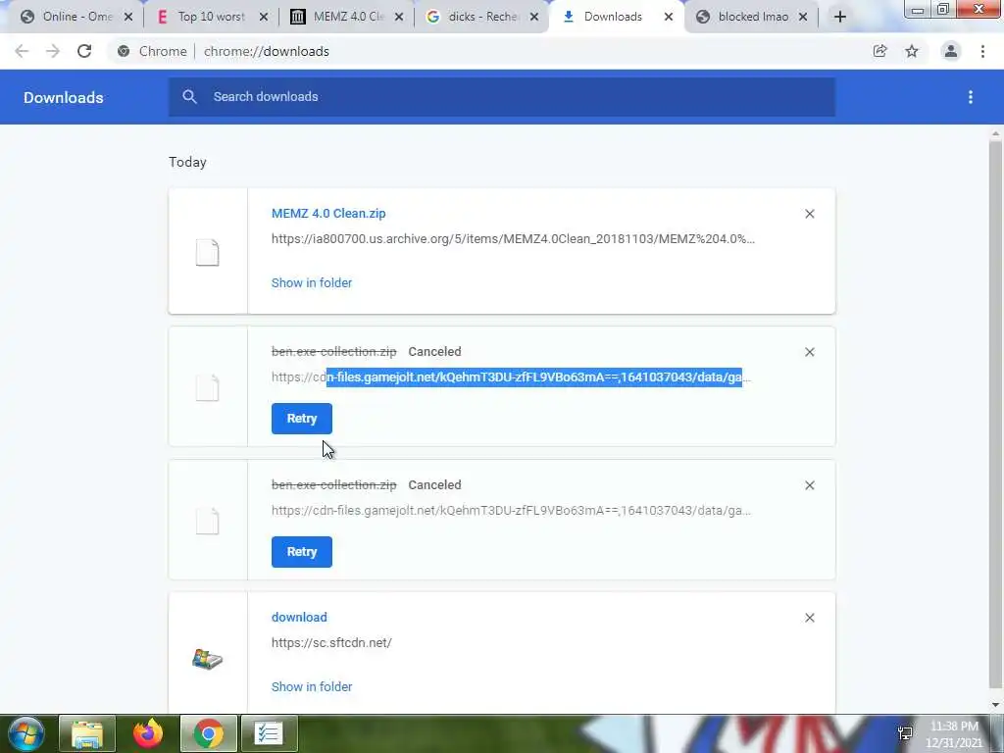Remove first canceled ben.exe-collection.zip entry
This screenshot has height=753, width=1004.
point(809,352)
